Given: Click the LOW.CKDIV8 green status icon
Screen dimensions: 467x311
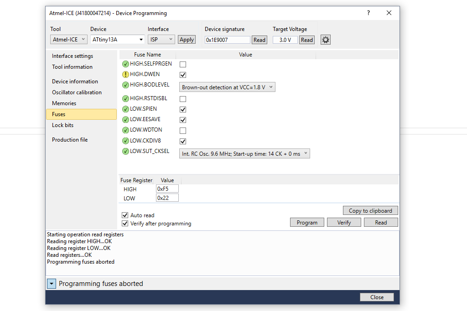Looking at the screenshot, I should pyautogui.click(x=126, y=141).
